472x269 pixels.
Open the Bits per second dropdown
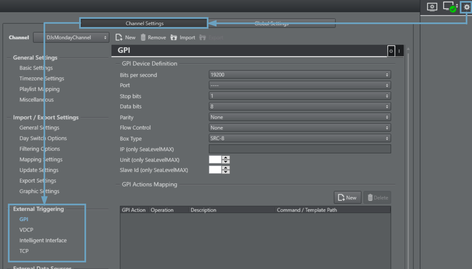coord(299,75)
